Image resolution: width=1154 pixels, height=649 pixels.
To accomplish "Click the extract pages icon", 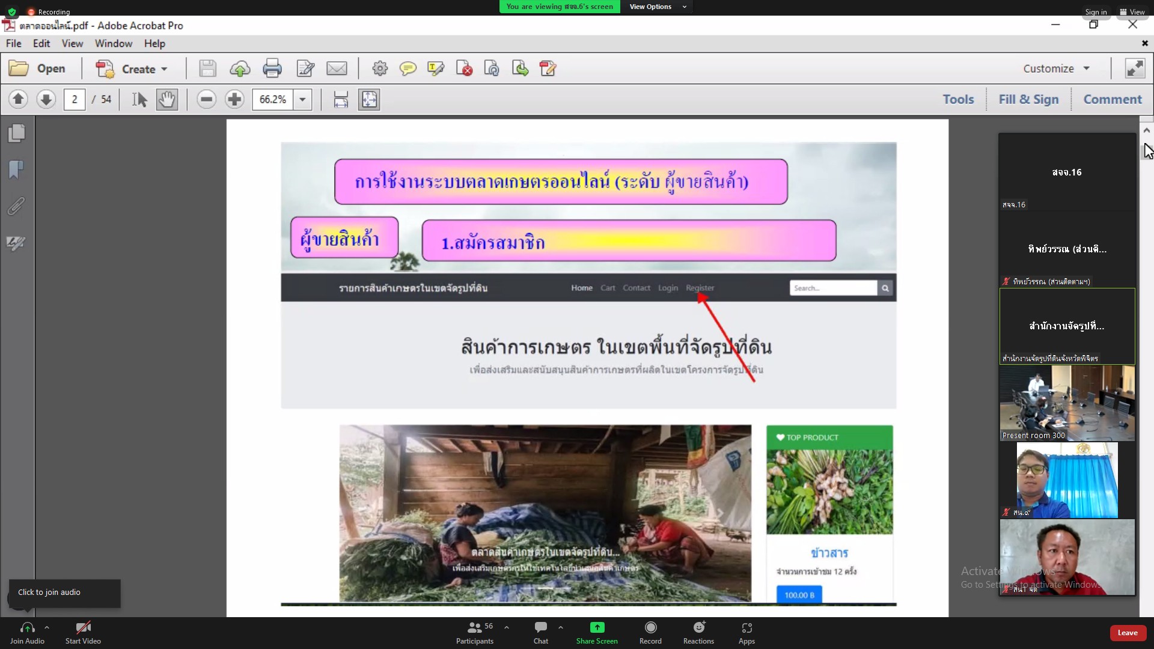I will tap(492, 69).
